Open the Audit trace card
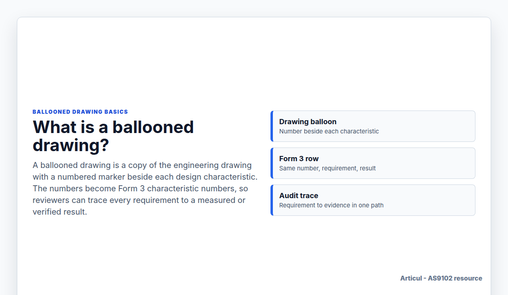This screenshot has width=508, height=295. (x=373, y=200)
